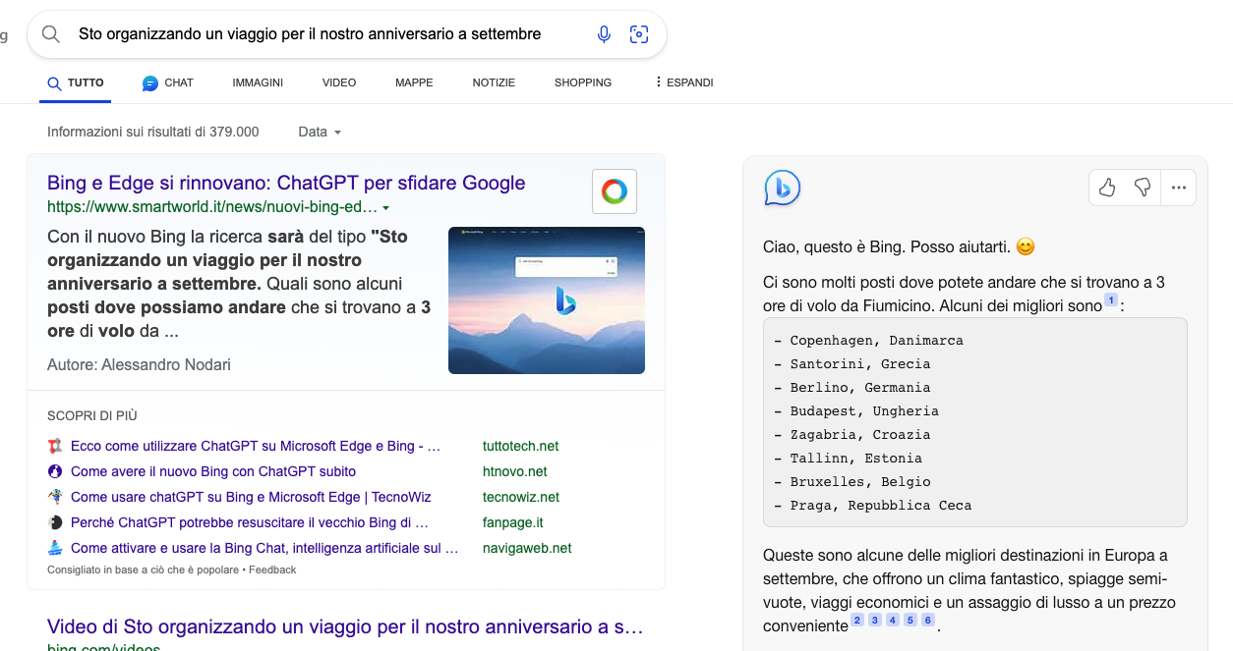Click the Feedback link under suggestions

click(274, 570)
